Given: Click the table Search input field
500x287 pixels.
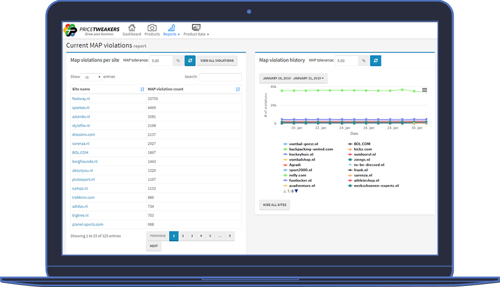Looking at the screenshot, I should 220,77.
